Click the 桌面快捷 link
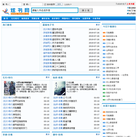 pyautogui.click(x=121, y=4)
